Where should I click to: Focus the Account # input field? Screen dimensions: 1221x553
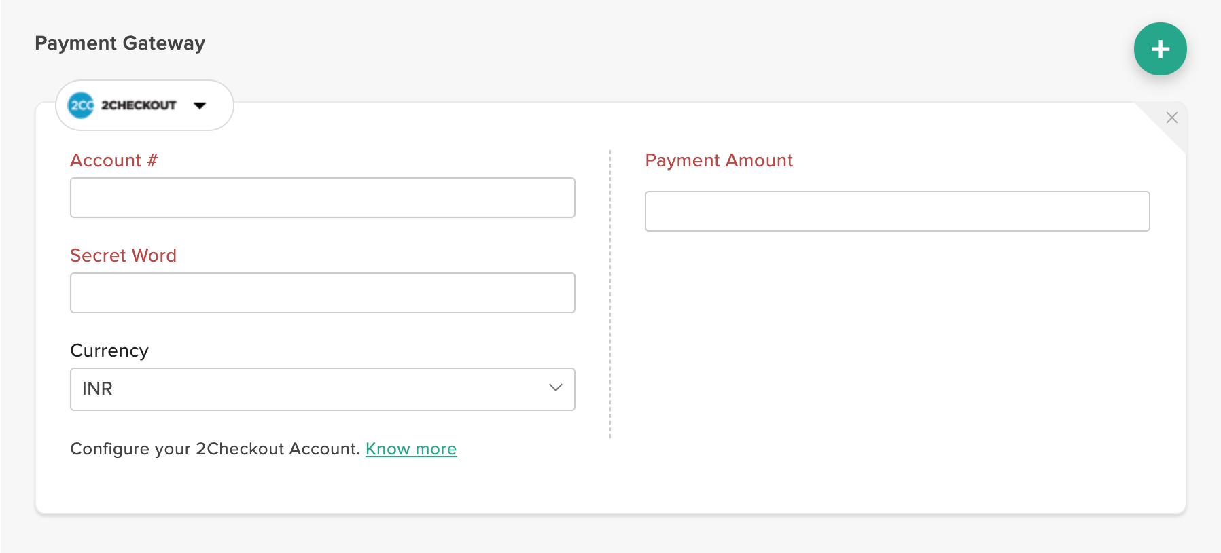pos(322,198)
